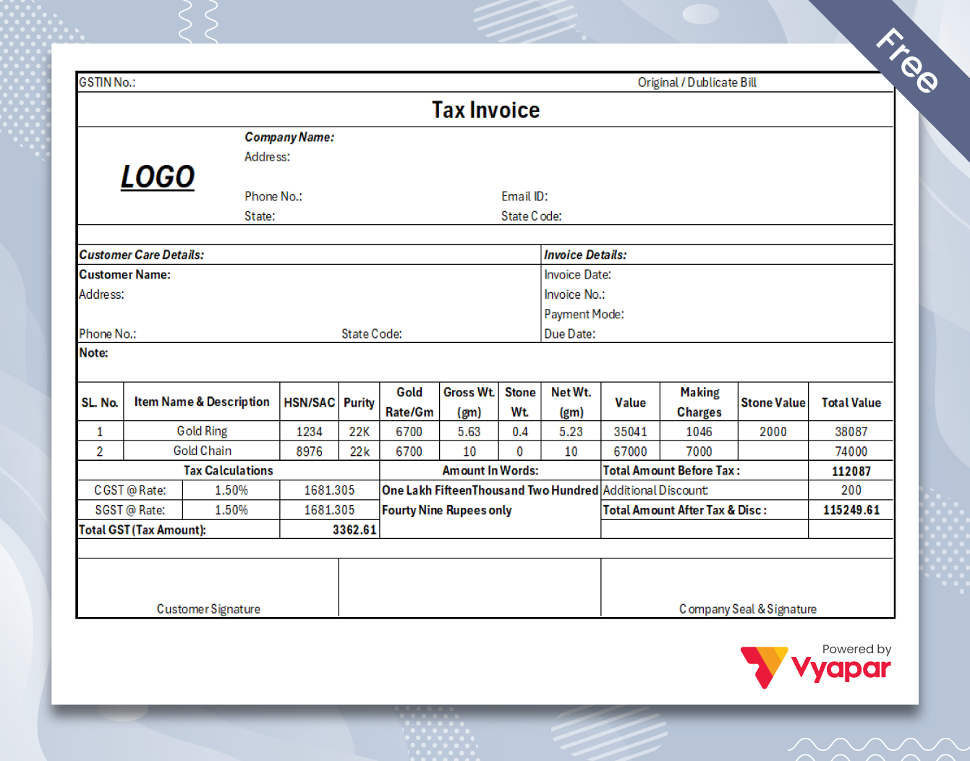Screen dimensions: 970x761
Task: Click the Company Name label
Action: click(x=289, y=137)
